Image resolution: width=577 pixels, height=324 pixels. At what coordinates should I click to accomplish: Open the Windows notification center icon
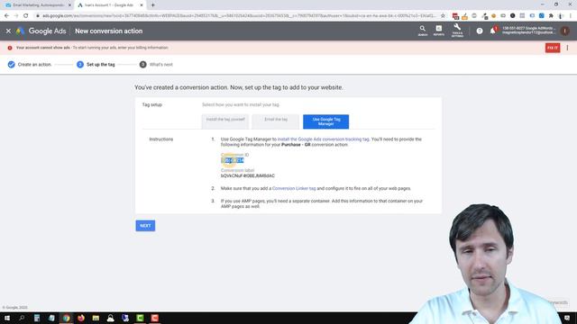pyautogui.click(x=567, y=318)
